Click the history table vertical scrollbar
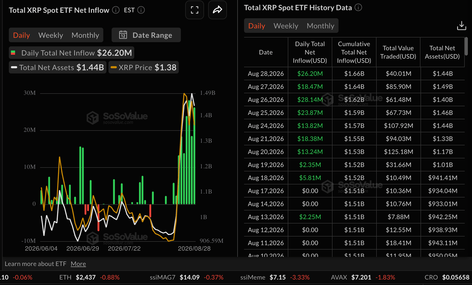Viewport: 472px width, 285px height. (x=466, y=46)
